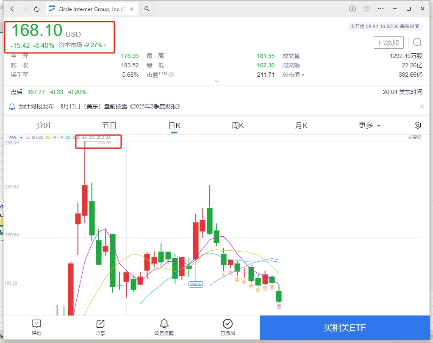The width and height of the screenshot is (433, 343).
Task: Switch to the 五日 chart tab
Action: pos(109,126)
